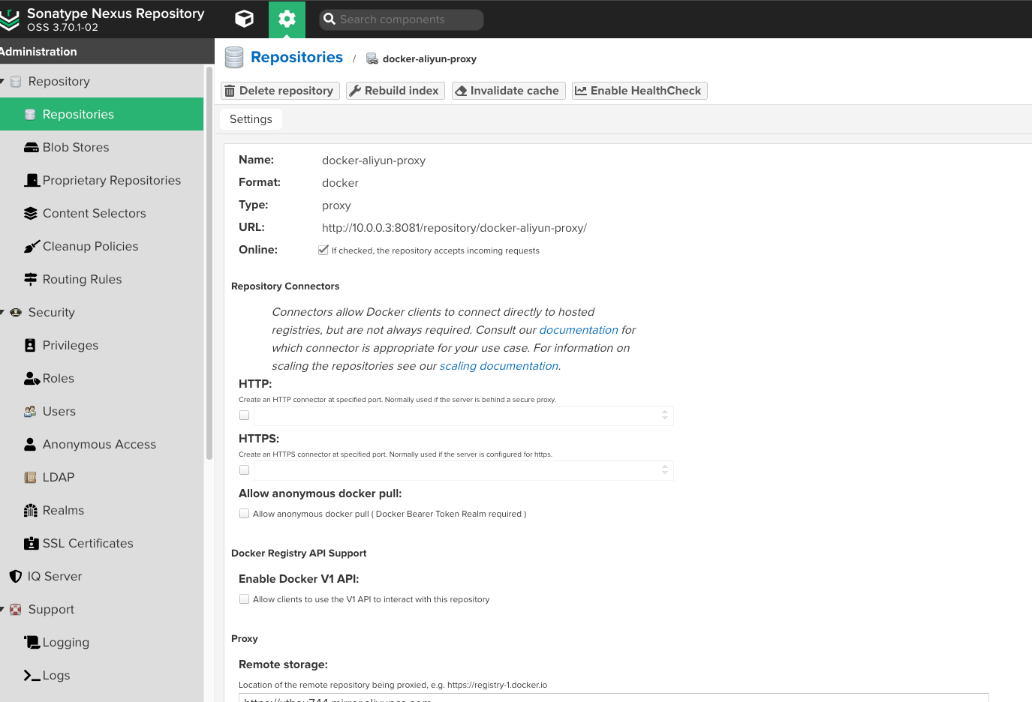The height and width of the screenshot is (702, 1032).
Task: Check Allow clients to use V1 API
Action: point(244,599)
